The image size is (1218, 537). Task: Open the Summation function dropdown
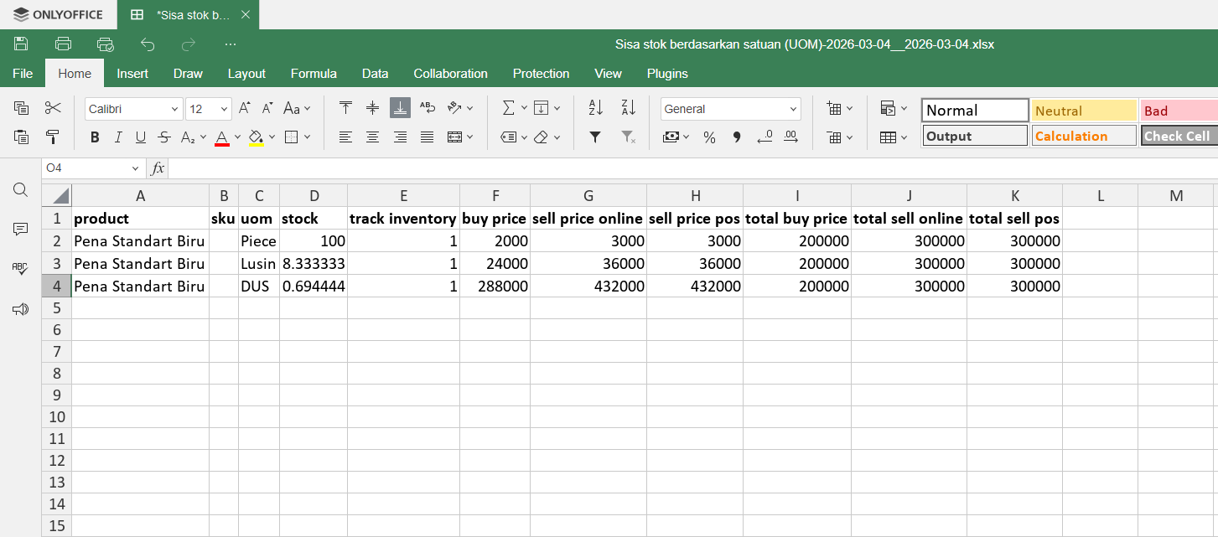point(524,108)
